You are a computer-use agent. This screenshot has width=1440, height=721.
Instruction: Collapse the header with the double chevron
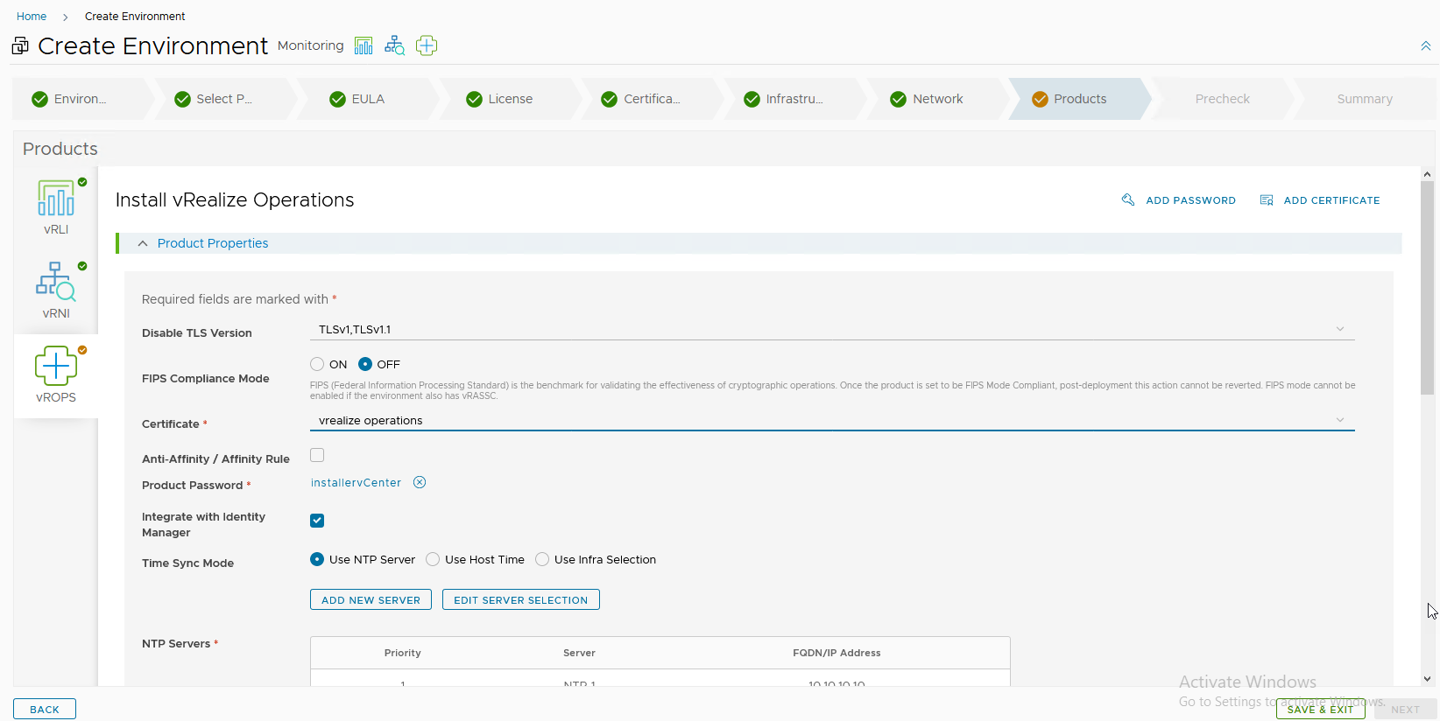click(x=1425, y=46)
